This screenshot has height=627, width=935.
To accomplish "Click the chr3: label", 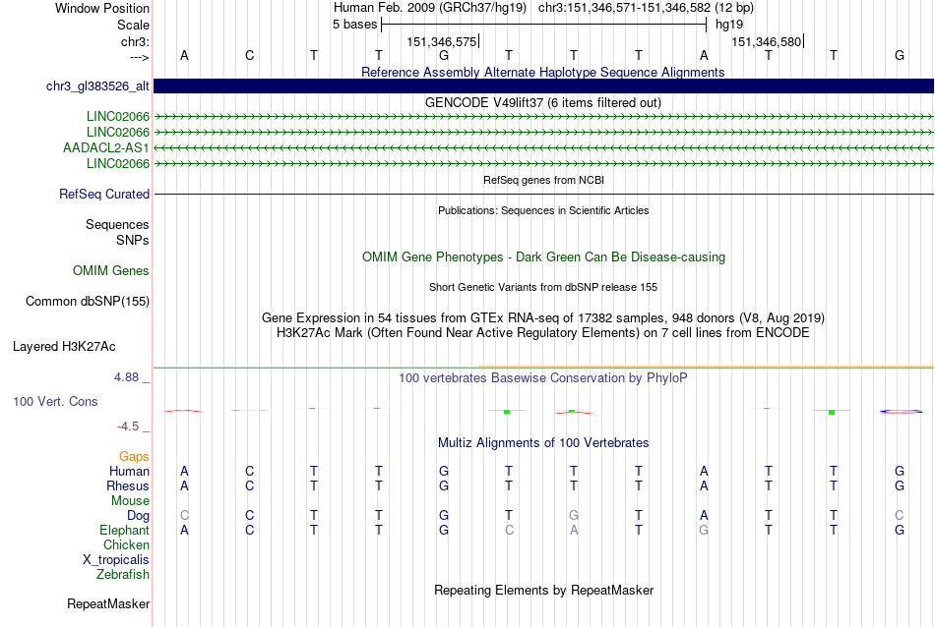I will pyautogui.click(x=136, y=41).
